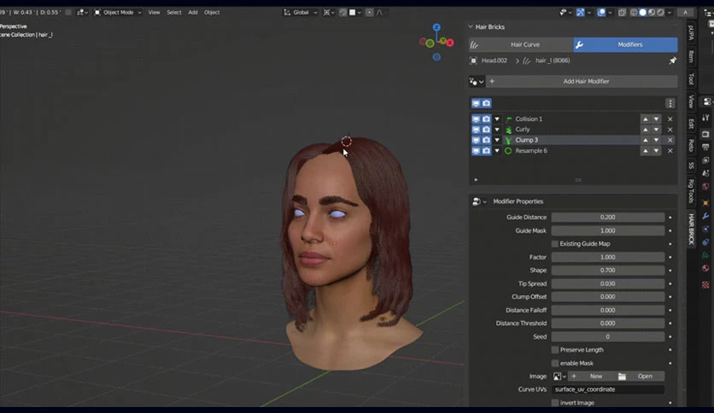Select material preview shading mode
Image resolution: width=714 pixels, height=413 pixels.
(652, 12)
